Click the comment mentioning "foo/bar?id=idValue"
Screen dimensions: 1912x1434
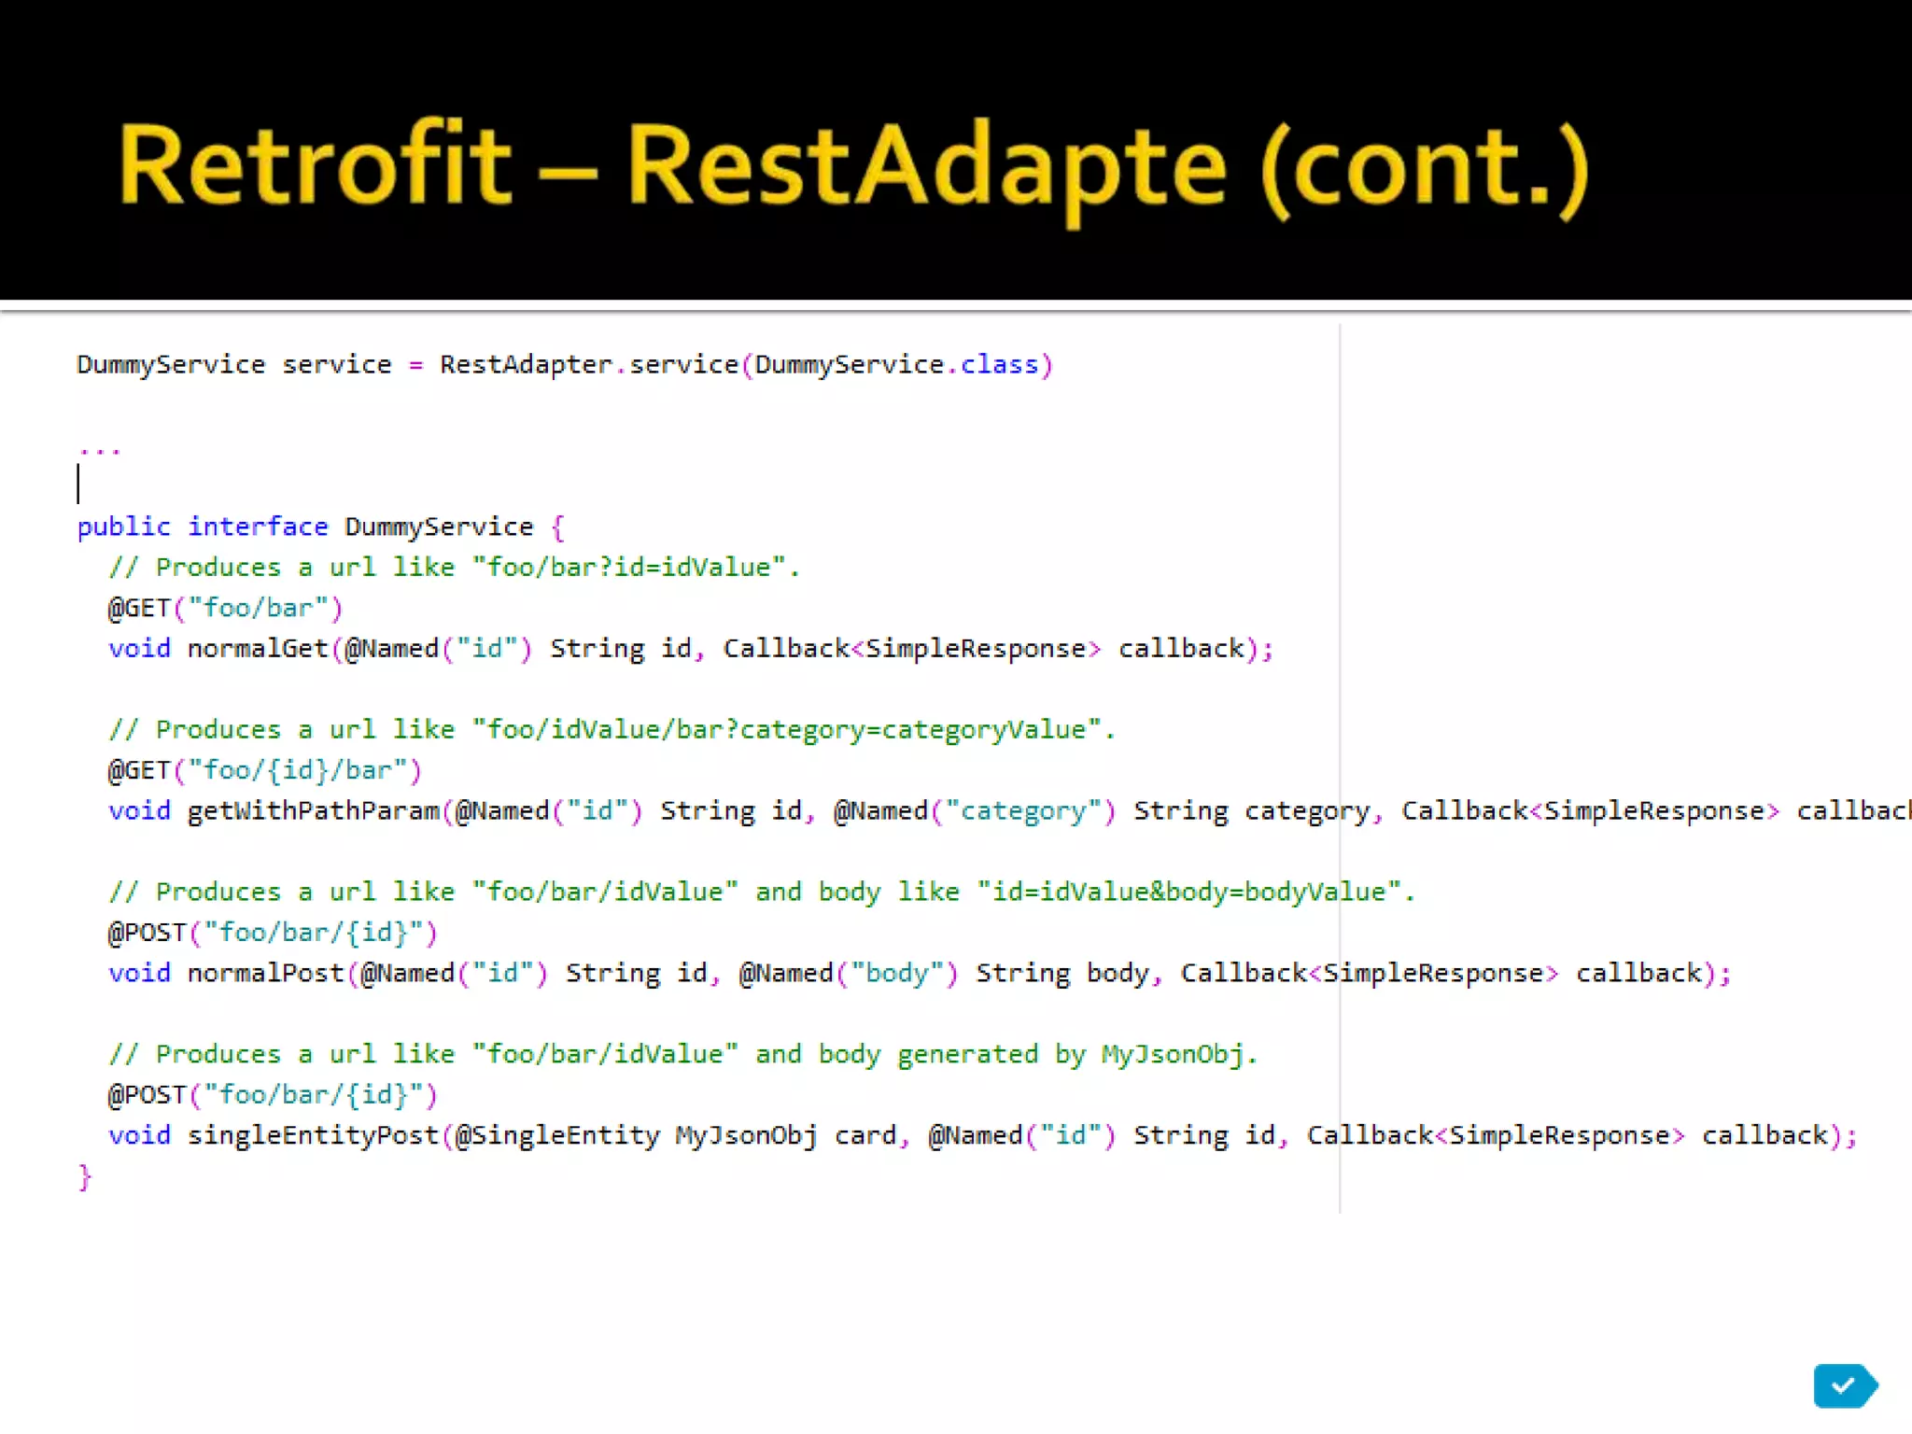(454, 568)
